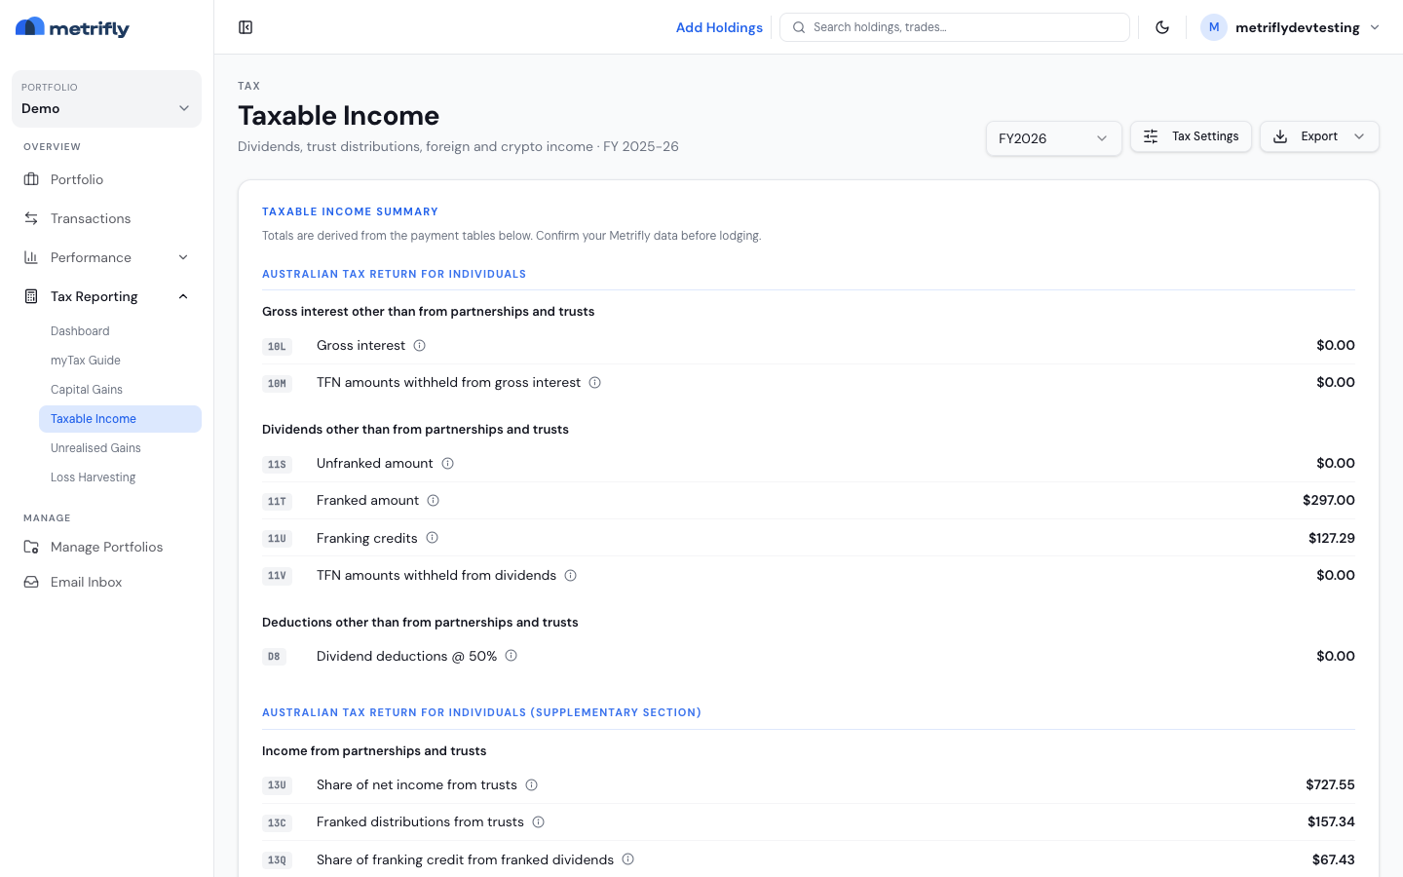Show info for TFN withheld from dividends
The width and height of the screenshot is (1403, 877).
(570, 576)
